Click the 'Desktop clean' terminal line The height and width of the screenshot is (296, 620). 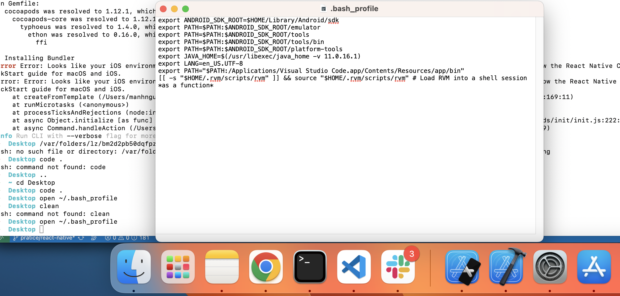click(x=33, y=206)
